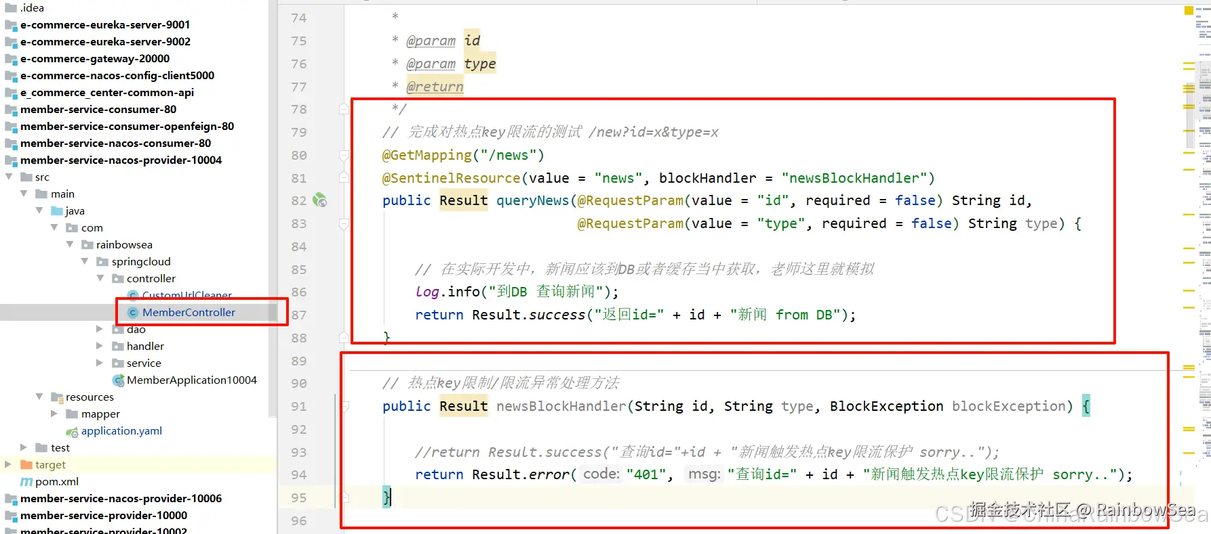The image size is (1211, 534).
Task: Click the dao package icon
Action: tap(118, 330)
